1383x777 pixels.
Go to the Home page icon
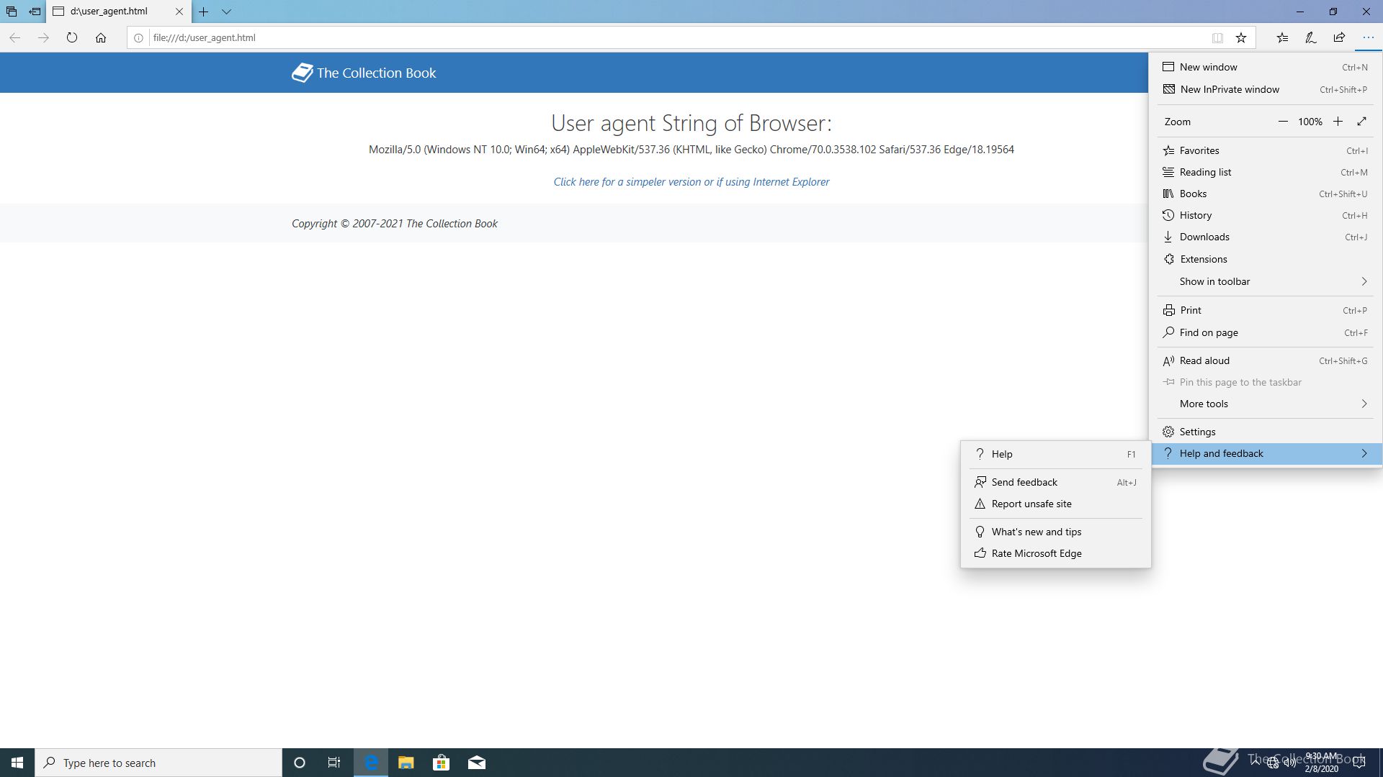coord(101,37)
